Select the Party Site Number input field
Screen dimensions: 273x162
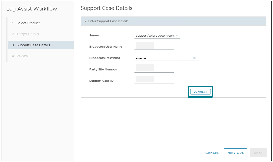pyautogui.click(x=154, y=68)
